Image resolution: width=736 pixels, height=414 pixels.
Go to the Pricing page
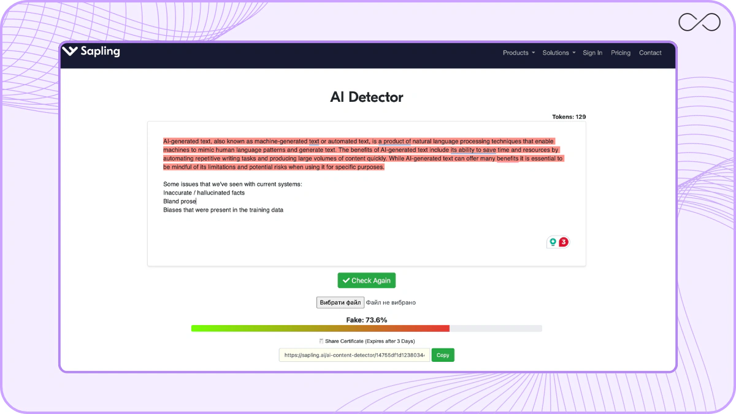pyautogui.click(x=621, y=53)
